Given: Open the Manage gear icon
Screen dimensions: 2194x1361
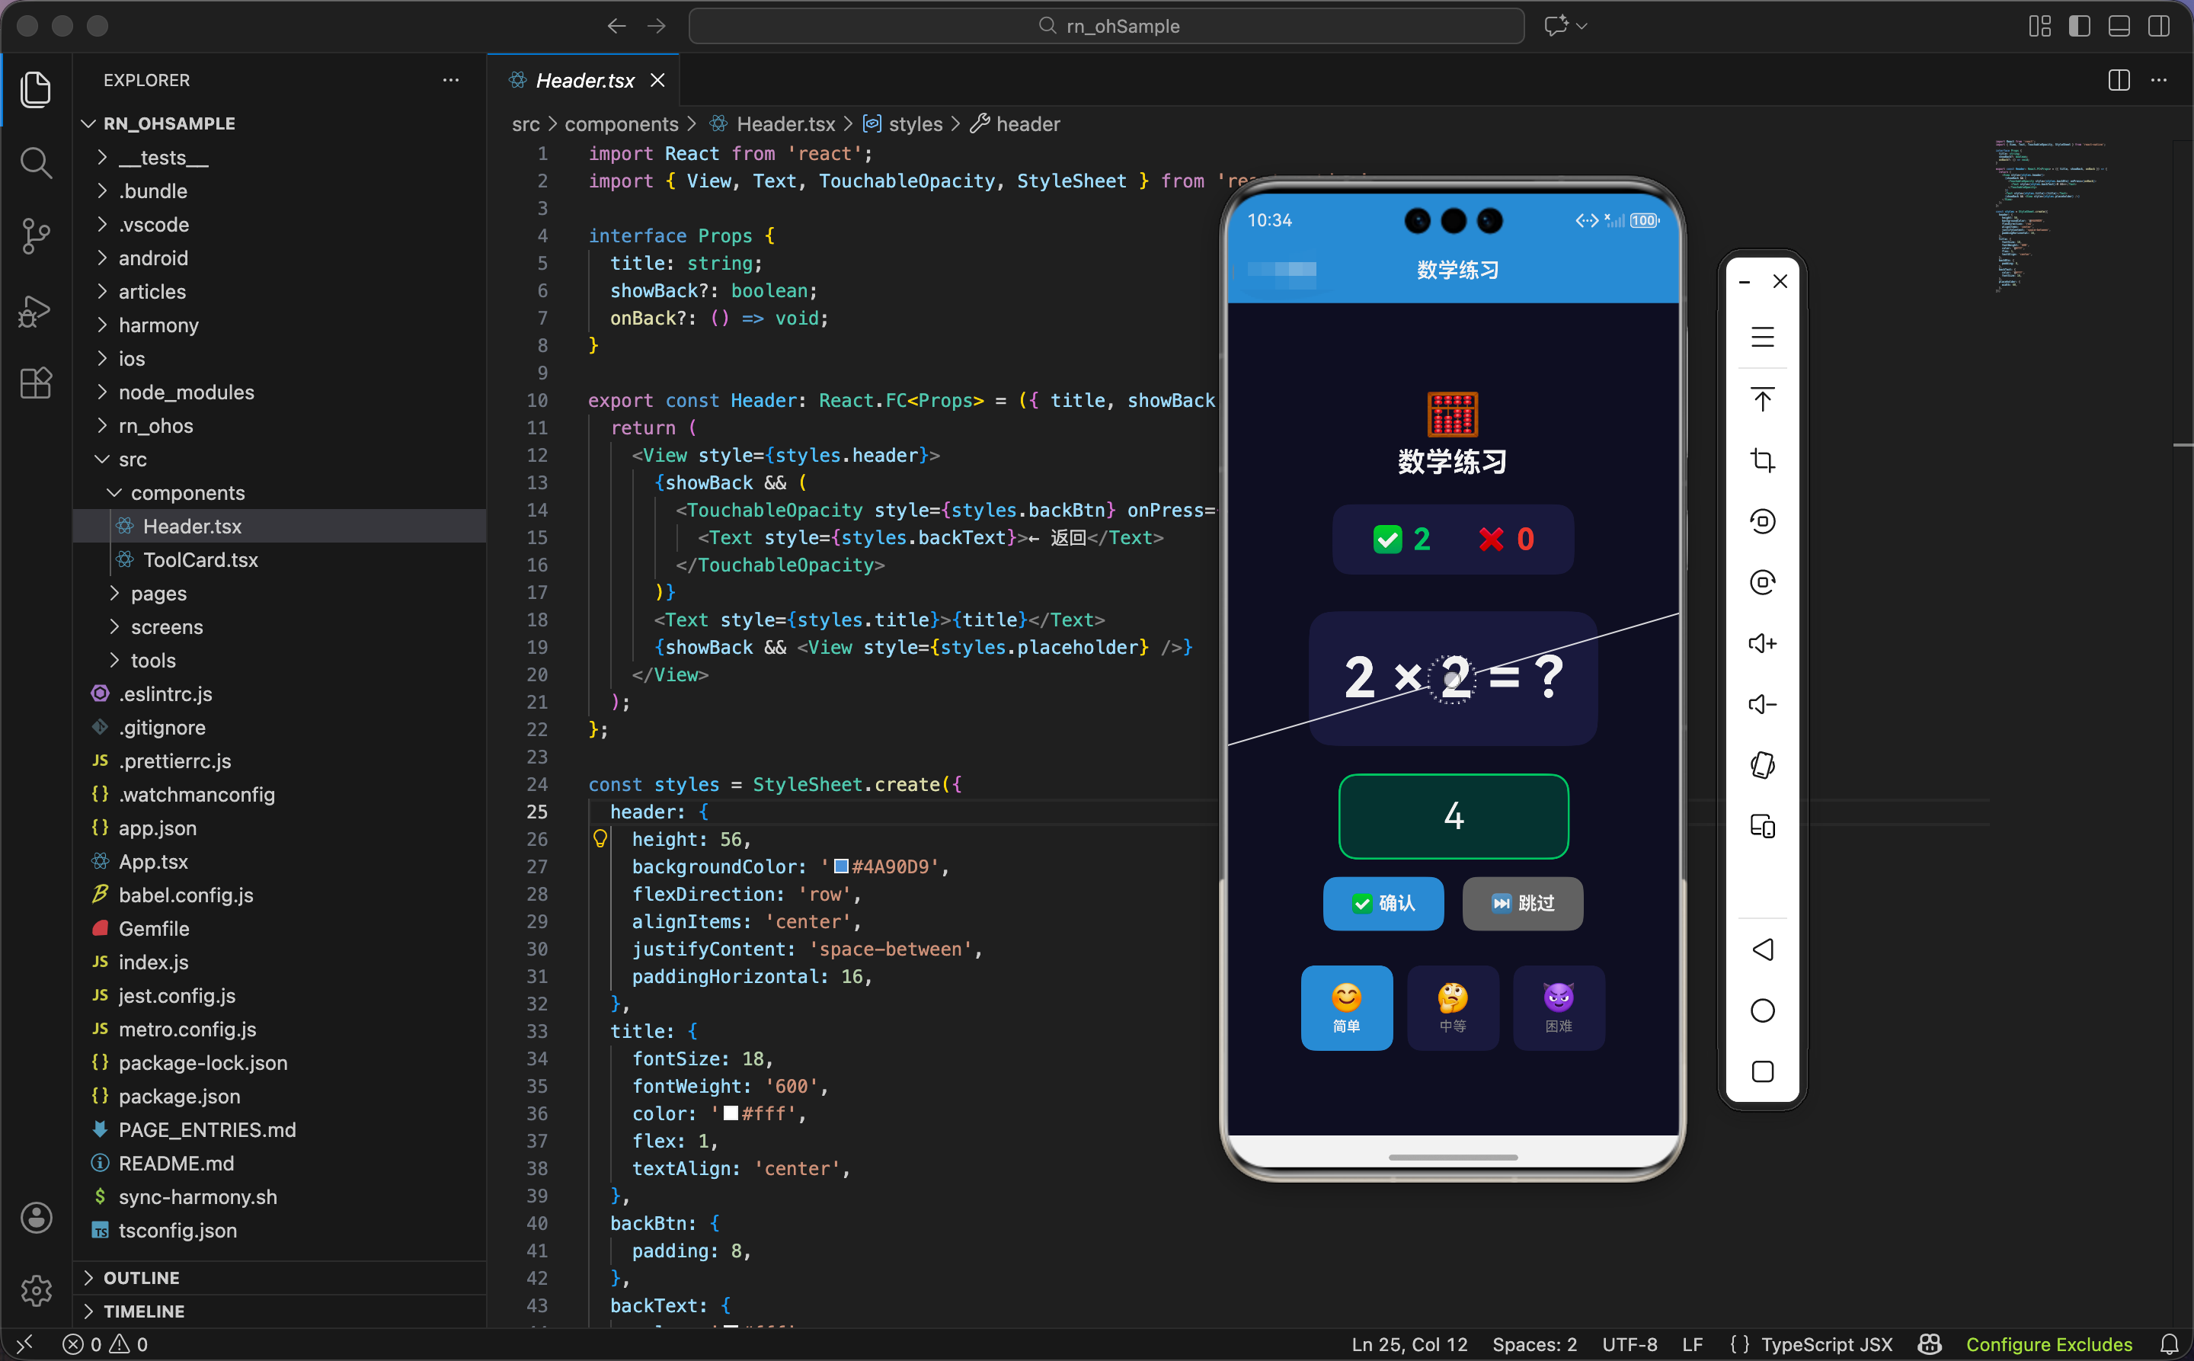Looking at the screenshot, I should [36, 1290].
